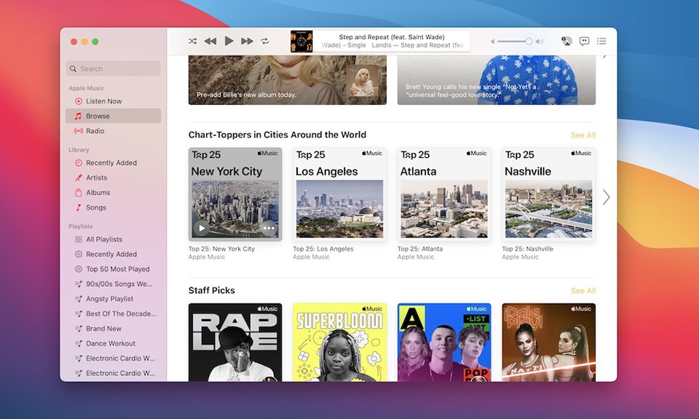Open Top 50 Most Played playlist
Image resolution: width=699 pixels, height=419 pixels.
pyautogui.click(x=114, y=269)
